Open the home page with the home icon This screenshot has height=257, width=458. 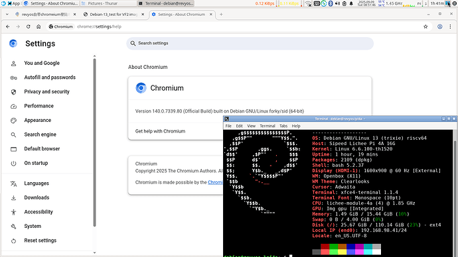click(x=38, y=26)
